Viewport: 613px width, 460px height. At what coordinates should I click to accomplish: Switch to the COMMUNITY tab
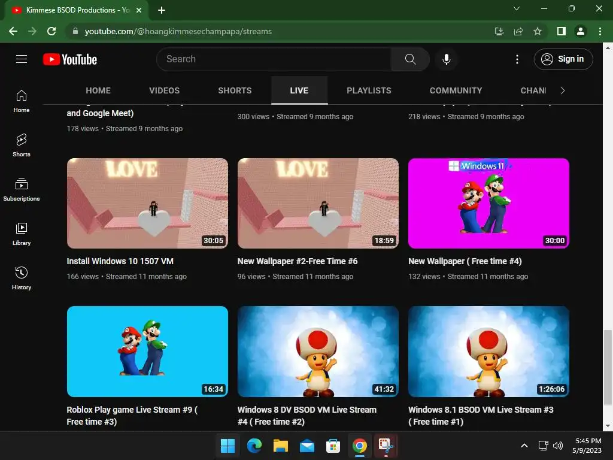456,90
